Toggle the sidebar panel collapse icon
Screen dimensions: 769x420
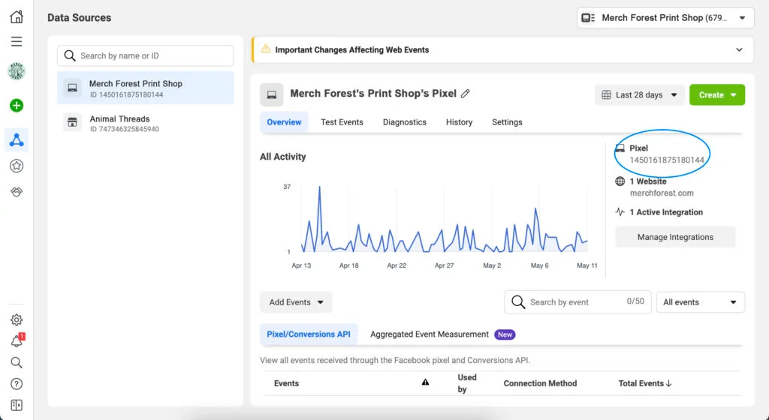[x=17, y=405]
